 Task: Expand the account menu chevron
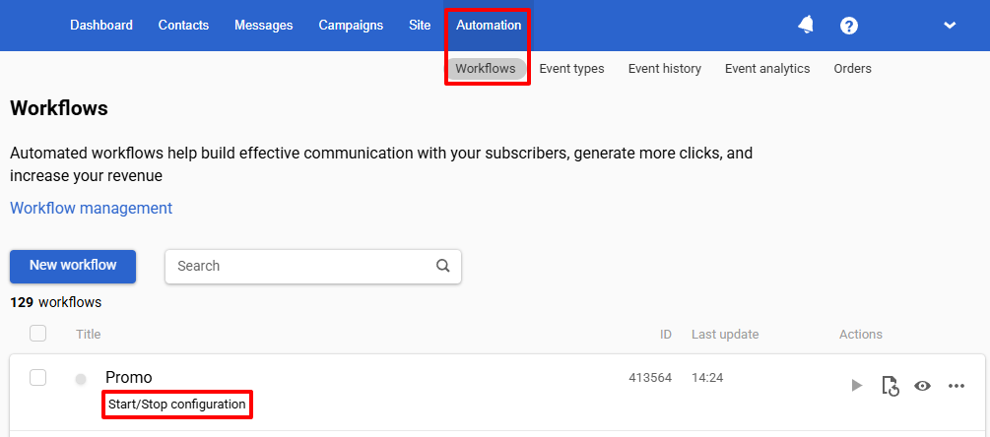pyautogui.click(x=950, y=26)
